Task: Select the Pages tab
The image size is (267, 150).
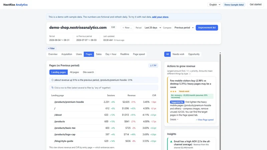Action: point(89,54)
